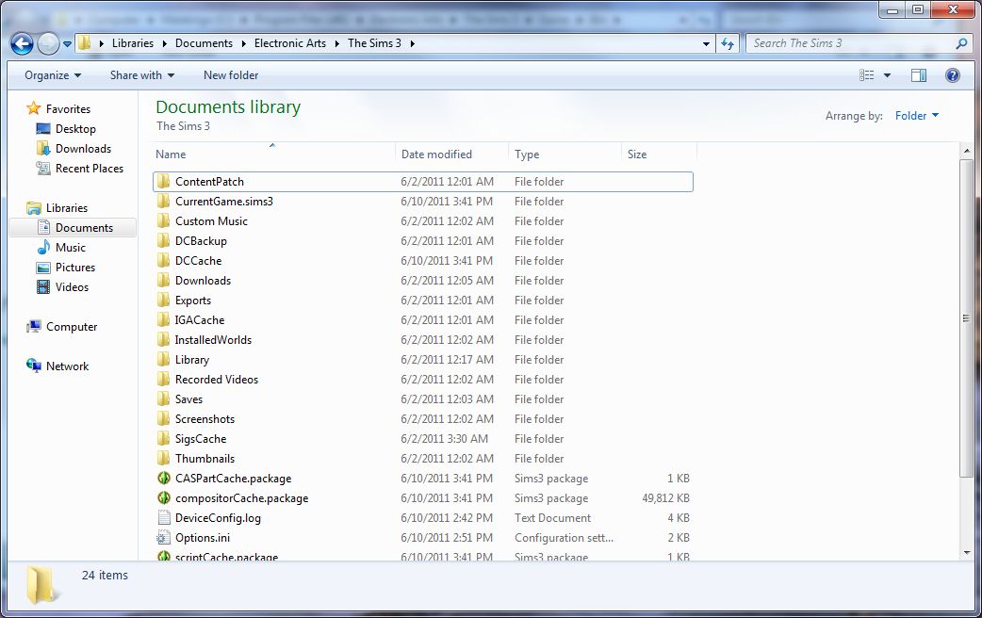Select the Documents library in sidebar

[x=84, y=228]
